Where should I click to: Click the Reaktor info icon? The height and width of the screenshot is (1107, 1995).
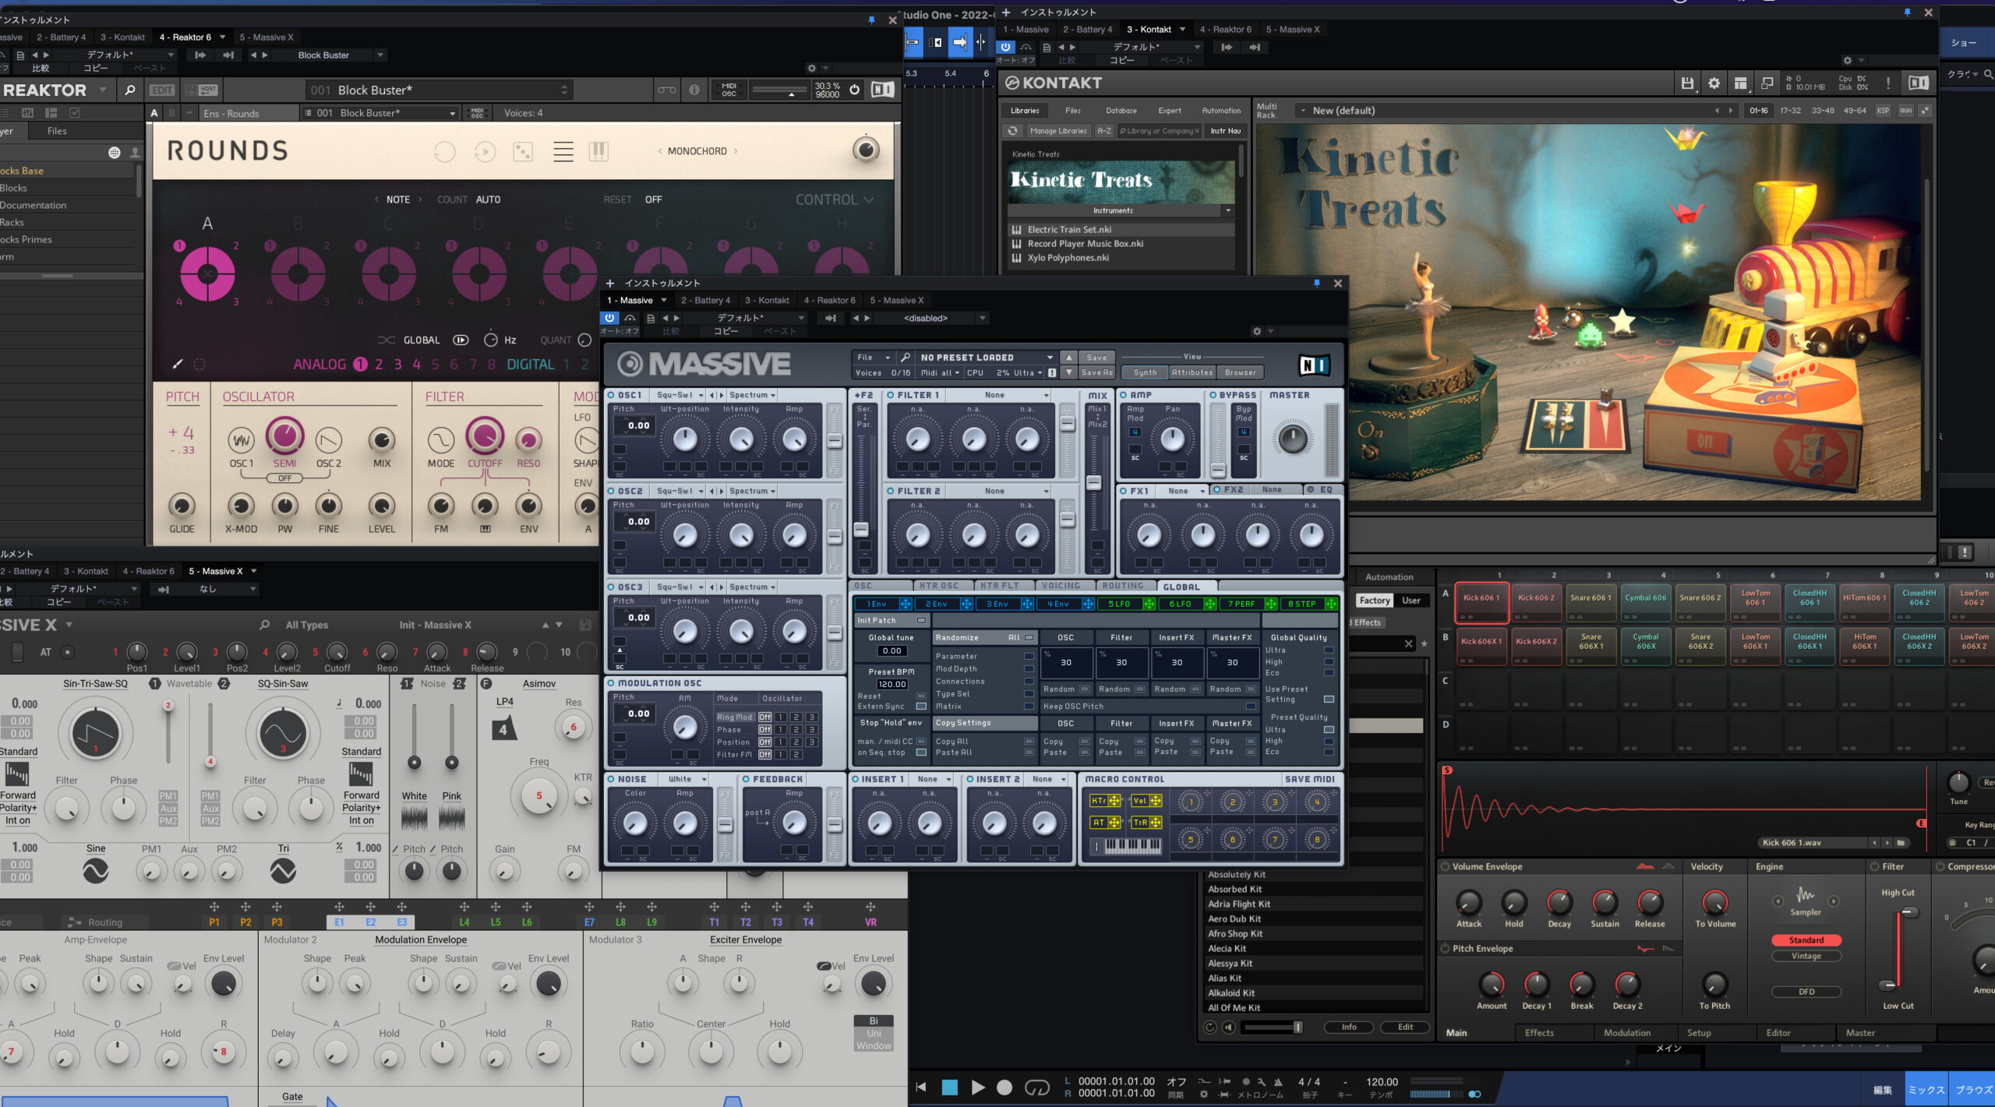coord(694,90)
